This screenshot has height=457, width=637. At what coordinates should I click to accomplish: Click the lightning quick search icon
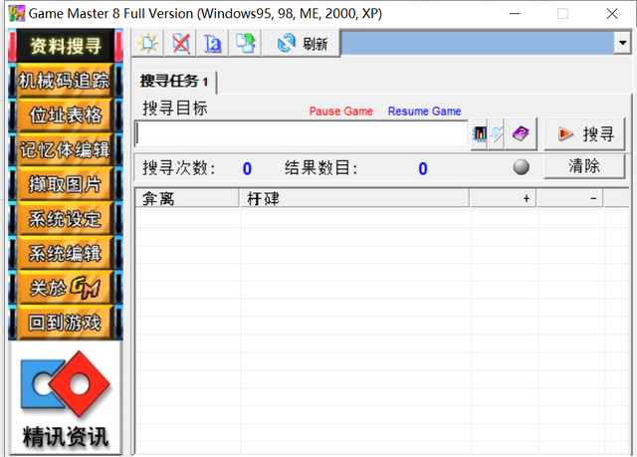[x=496, y=133]
